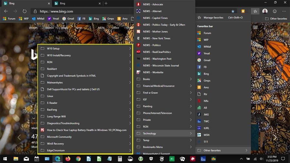Expand the Malwarebytes folder
Viewport: 290px width, 163px height.
(85, 82)
